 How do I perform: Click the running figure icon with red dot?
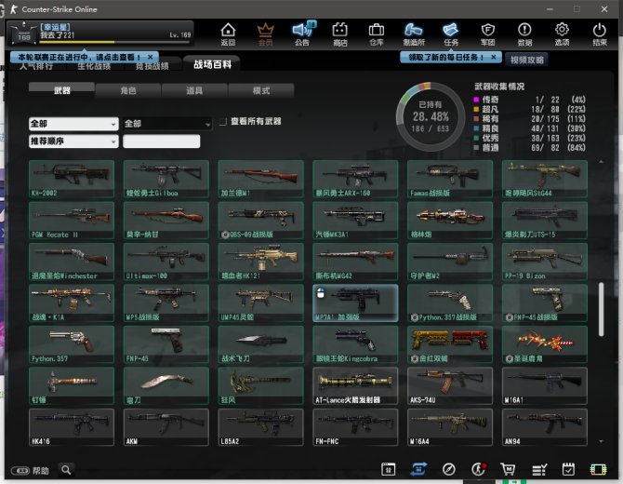(x=479, y=469)
